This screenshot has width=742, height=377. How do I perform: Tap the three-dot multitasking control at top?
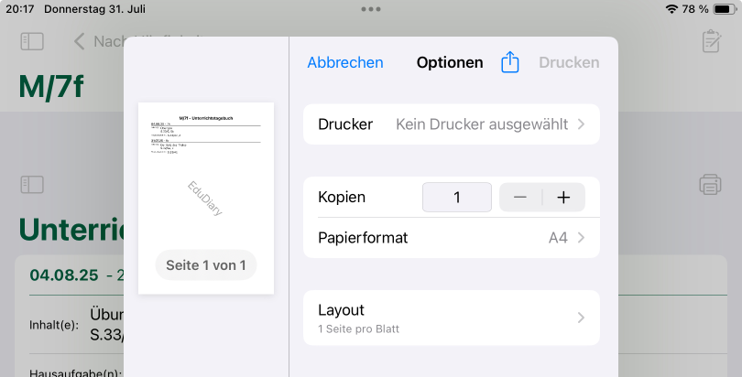[x=371, y=9]
